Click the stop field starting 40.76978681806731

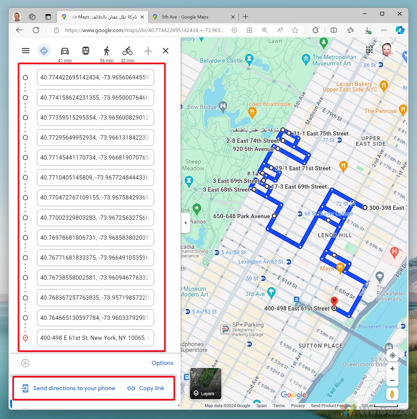click(x=96, y=238)
